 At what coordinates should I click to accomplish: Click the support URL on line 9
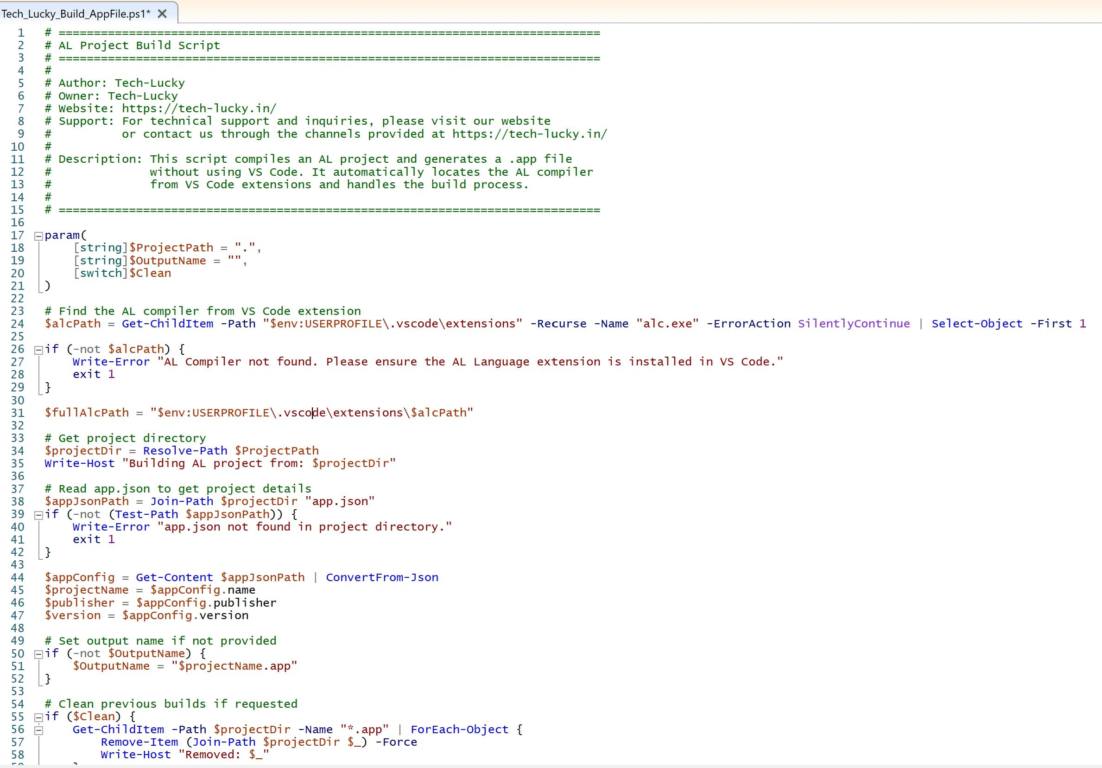pos(529,134)
